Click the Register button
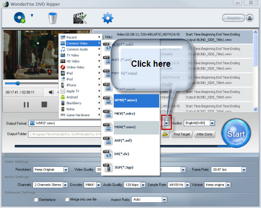261x208 pixels. [x=233, y=18]
